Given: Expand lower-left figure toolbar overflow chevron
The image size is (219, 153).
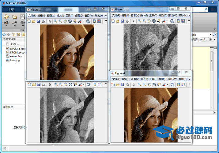Looking at the screenshot, I should pyautogui.click(x=106, y=84).
